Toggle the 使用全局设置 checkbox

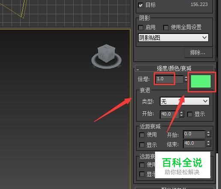click(166, 27)
